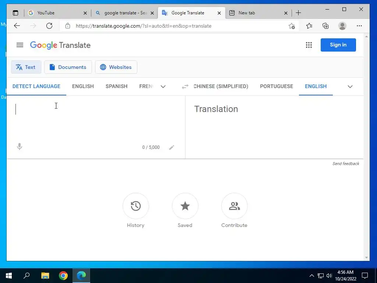Click the Sign in button
The image size is (377, 283).
[338, 45]
